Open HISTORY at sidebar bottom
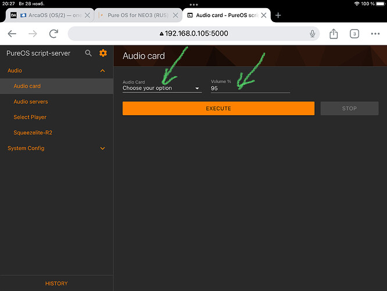 point(56,283)
